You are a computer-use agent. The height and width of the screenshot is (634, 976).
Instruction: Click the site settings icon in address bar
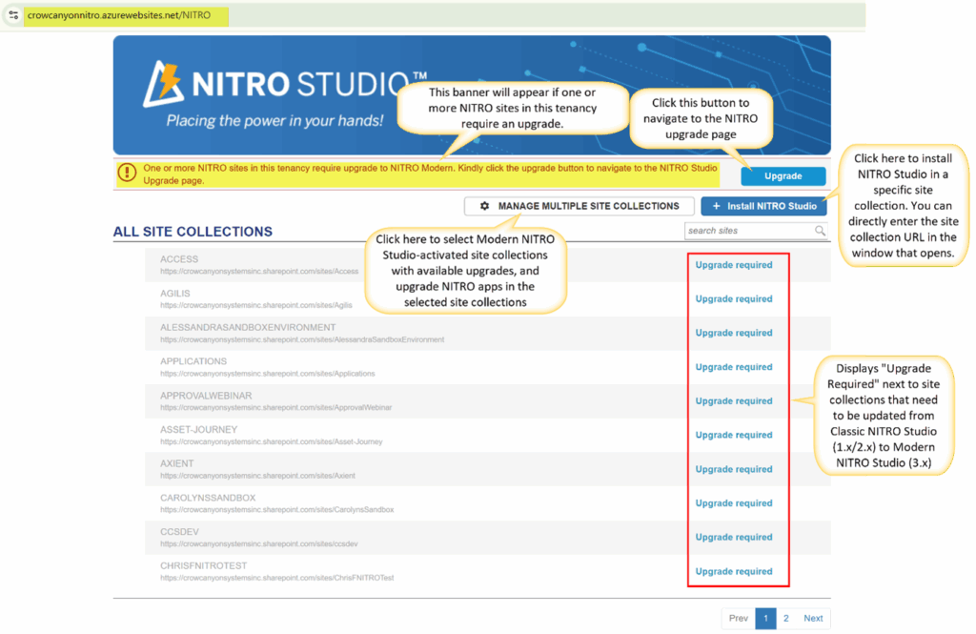click(x=13, y=15)
